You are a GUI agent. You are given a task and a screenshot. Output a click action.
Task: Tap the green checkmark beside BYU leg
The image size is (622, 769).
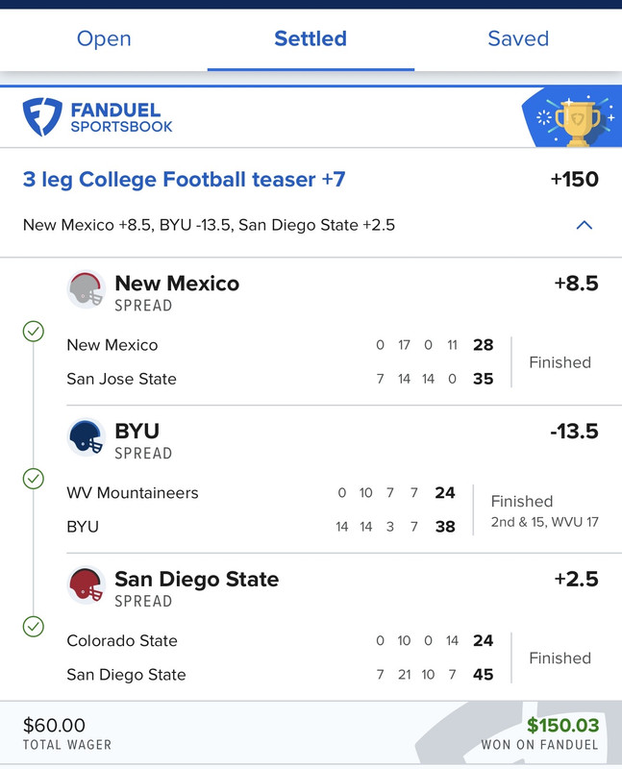tap(34, 479)
